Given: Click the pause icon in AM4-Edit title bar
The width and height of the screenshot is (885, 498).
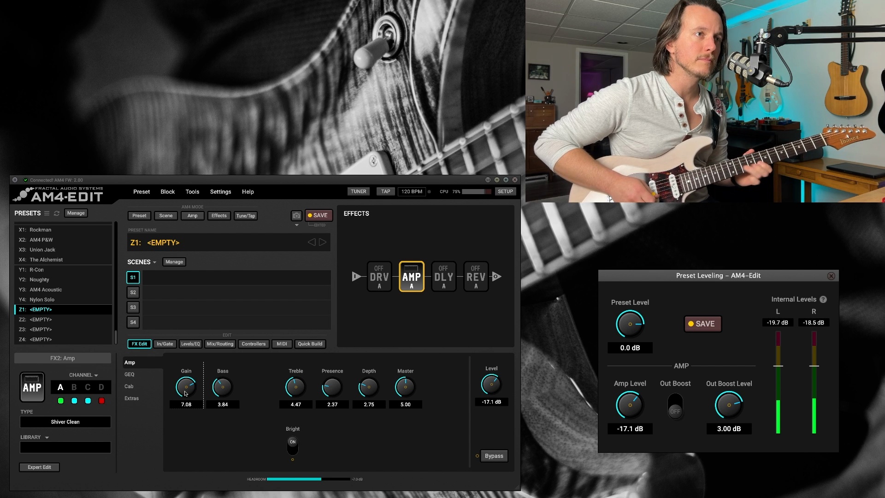Looking at the screenshot, I should (x=15, y=180).
